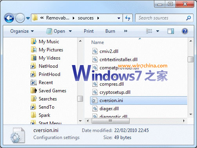The height and width of the screenshot is (148, 197).
Task: Select Start Menu in navigation pane
Action: (x=50, y=123)
